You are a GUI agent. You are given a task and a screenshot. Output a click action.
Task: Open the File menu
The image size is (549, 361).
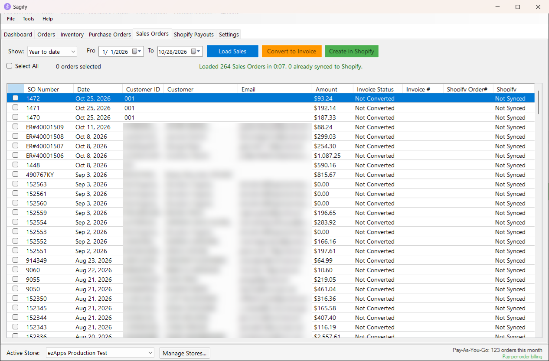point(11,19)
